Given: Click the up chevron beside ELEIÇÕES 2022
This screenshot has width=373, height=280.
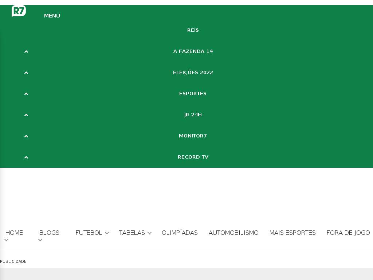Looking at the screenshot, I should [26, 73].
